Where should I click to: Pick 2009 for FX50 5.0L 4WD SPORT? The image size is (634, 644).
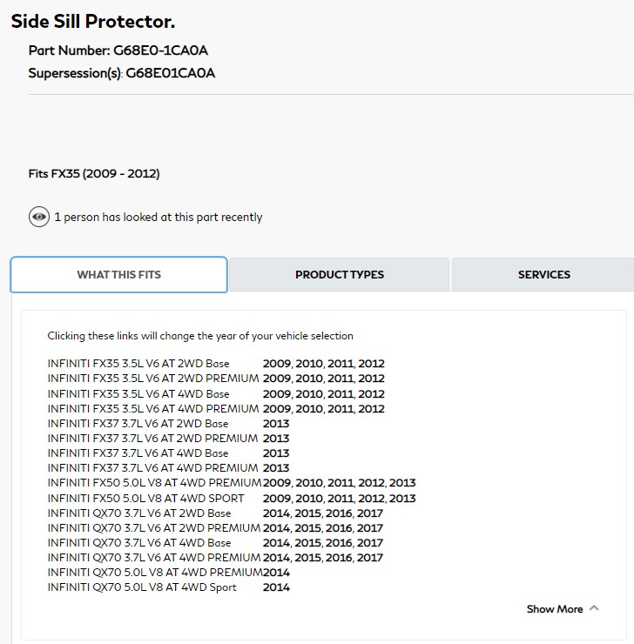[277, 499]
